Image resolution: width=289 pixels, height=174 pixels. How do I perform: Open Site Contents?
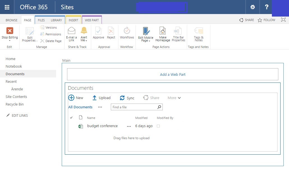click(x=16, y=97)
